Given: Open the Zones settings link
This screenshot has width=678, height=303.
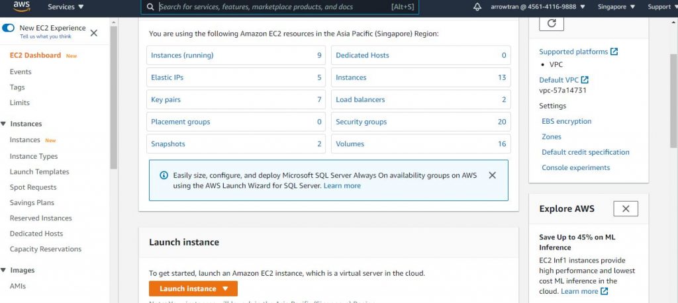Looking at the screenshot, I should coord(552,137).
